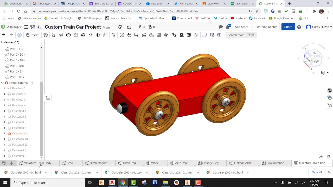333x187 pixels.
Task: Select Part 1 <18> in instances list
Action: (x=17, y=60)
